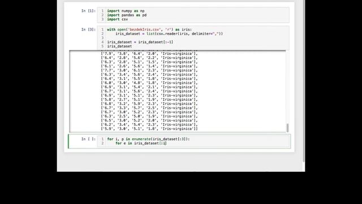The height and width of the screenshot is (204, 362).
Task: Click output row '6.7', '3.1', '5.6', '2.4'
Action: (x=149, y=91)
